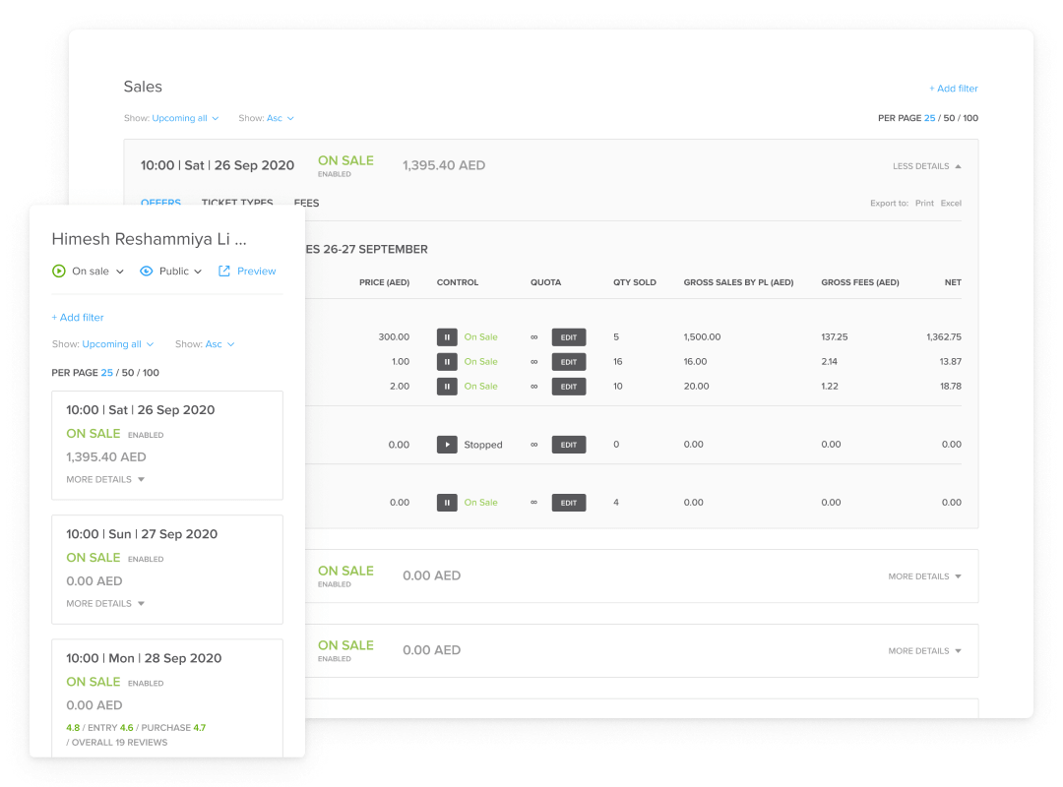Open Preview link in side panel
The image size is (1063, 787).
pyautogui.click(x=256, y=272)
